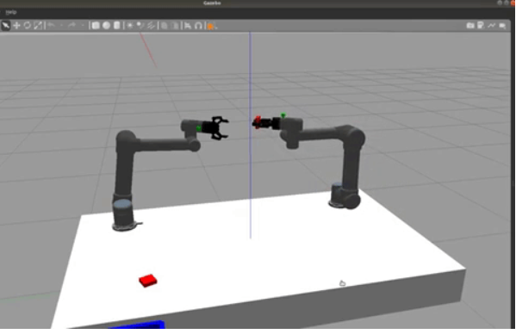Take a screenshot with camera icon
This screenshot has width=516, height=334.
[470, 26]
